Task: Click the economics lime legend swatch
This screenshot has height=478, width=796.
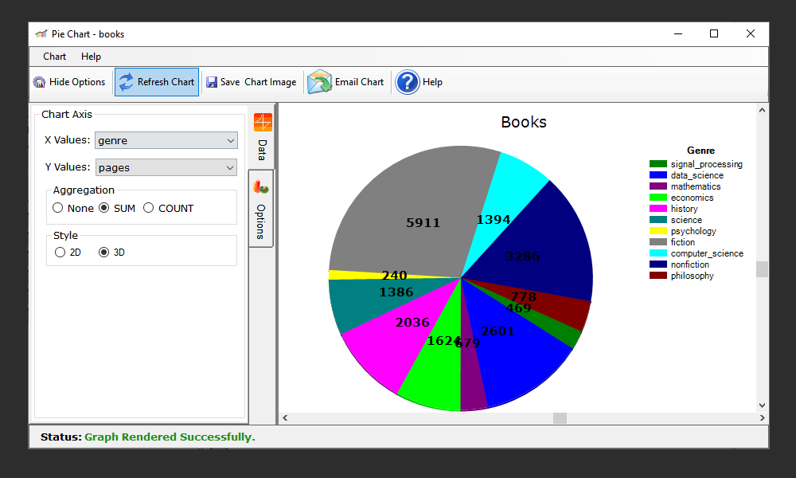Action: coord(658,198)
